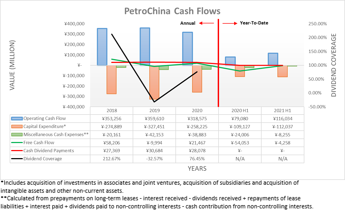
Task: Click the 2021 H1 column header
Action: 283,111
